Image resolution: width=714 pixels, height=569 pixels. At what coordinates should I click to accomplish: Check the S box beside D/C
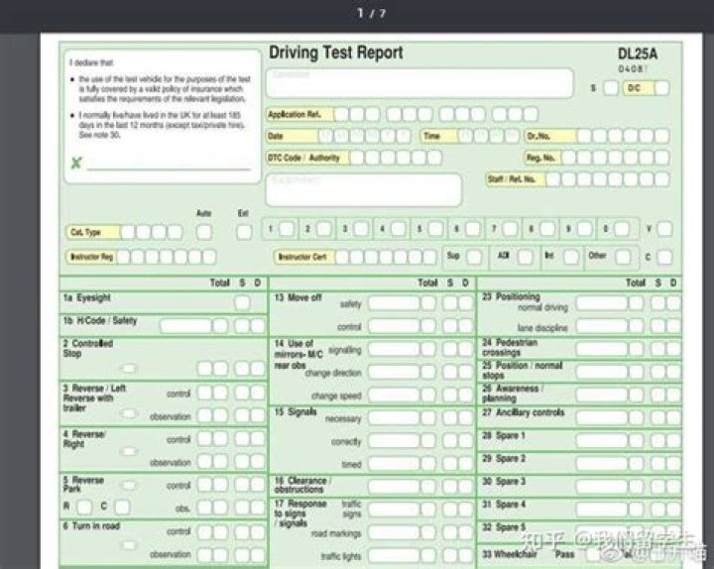(x=611, y=88)
